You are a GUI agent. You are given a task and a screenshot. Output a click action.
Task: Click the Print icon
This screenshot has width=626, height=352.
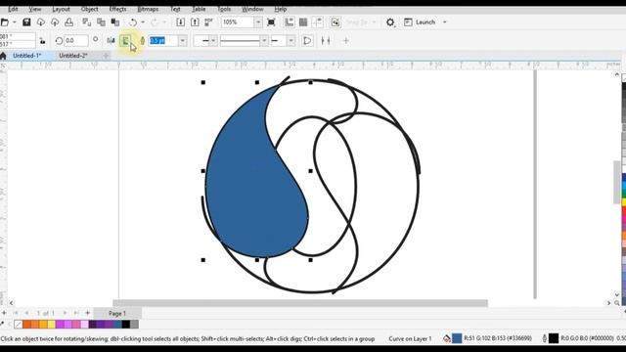69,22
